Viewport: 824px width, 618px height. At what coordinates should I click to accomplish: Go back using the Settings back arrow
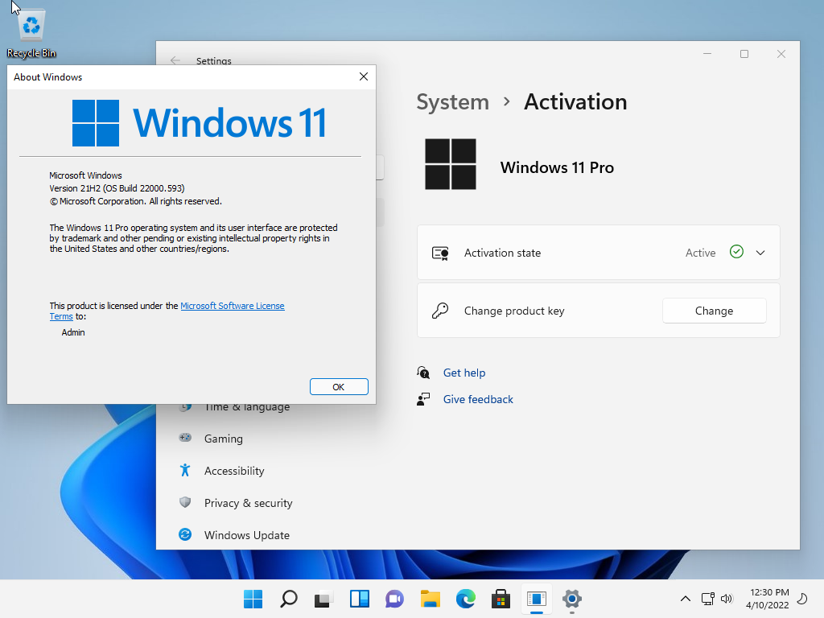175,61
